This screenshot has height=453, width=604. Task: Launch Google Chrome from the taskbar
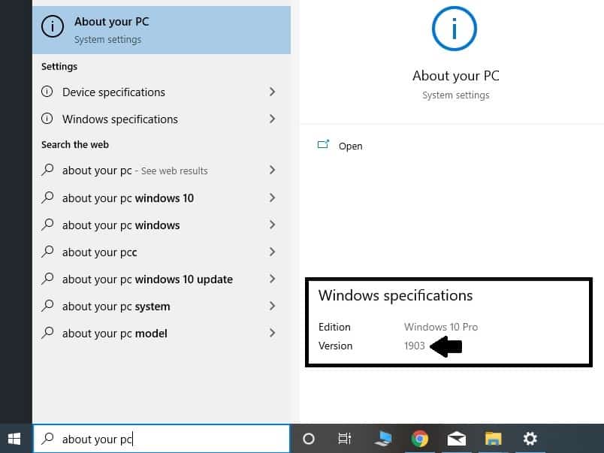(x=419, y=439)
